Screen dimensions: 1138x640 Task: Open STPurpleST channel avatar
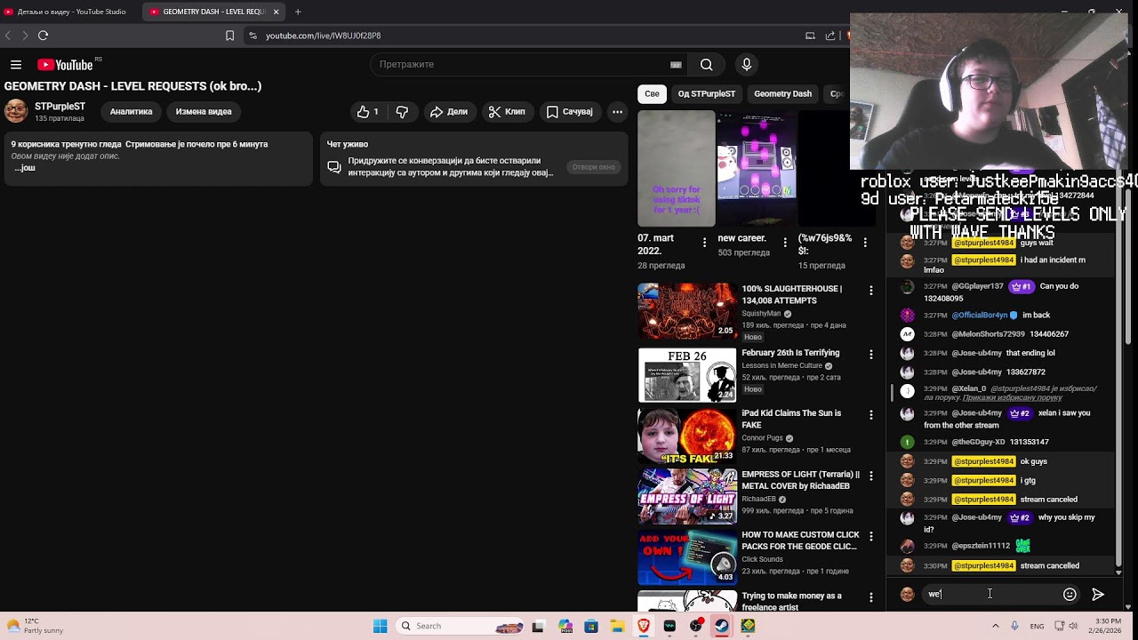[16, 111]
